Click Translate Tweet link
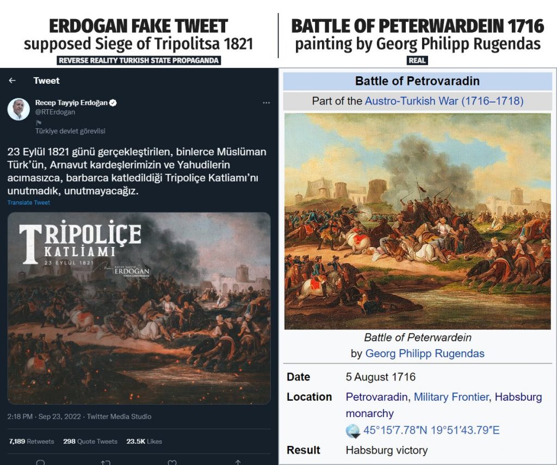557x465 pixels. point(28,202)
